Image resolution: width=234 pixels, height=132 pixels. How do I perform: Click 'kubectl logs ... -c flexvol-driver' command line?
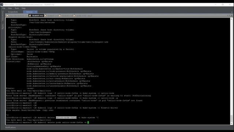[62, 108]
